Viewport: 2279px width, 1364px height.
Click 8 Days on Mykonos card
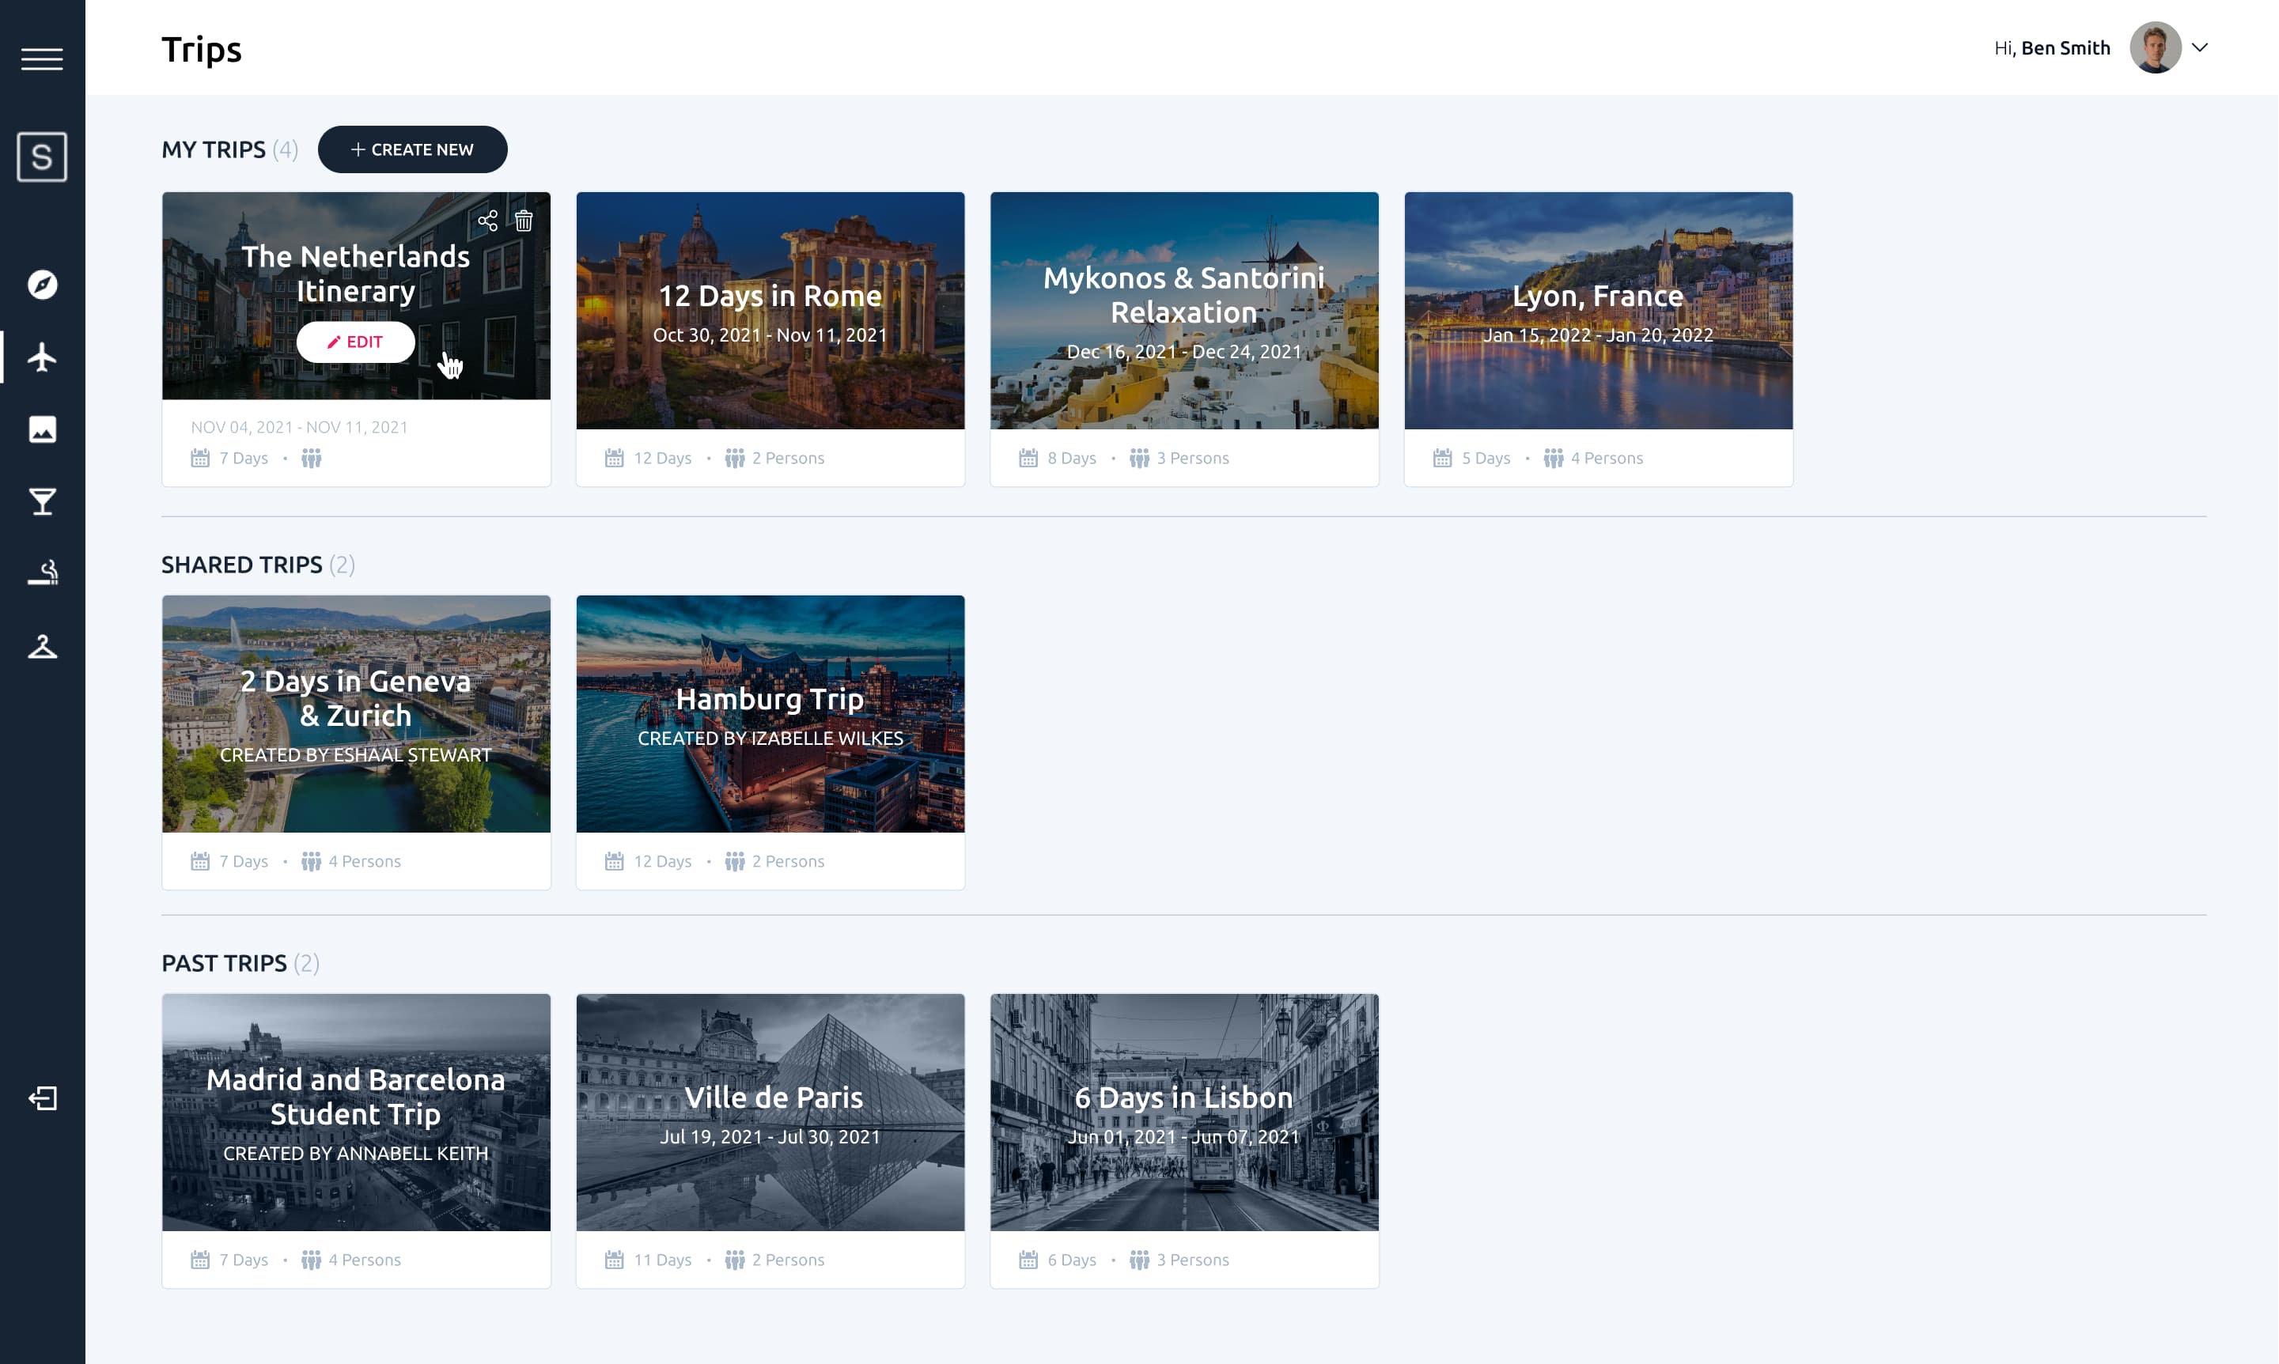click(1072, 458)
